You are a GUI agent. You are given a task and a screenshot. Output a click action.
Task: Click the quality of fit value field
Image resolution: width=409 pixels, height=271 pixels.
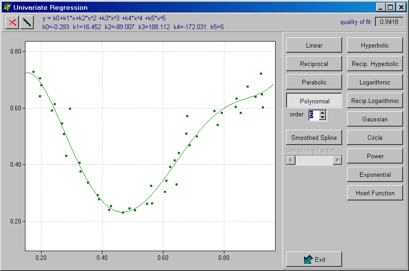pos(389,22)
